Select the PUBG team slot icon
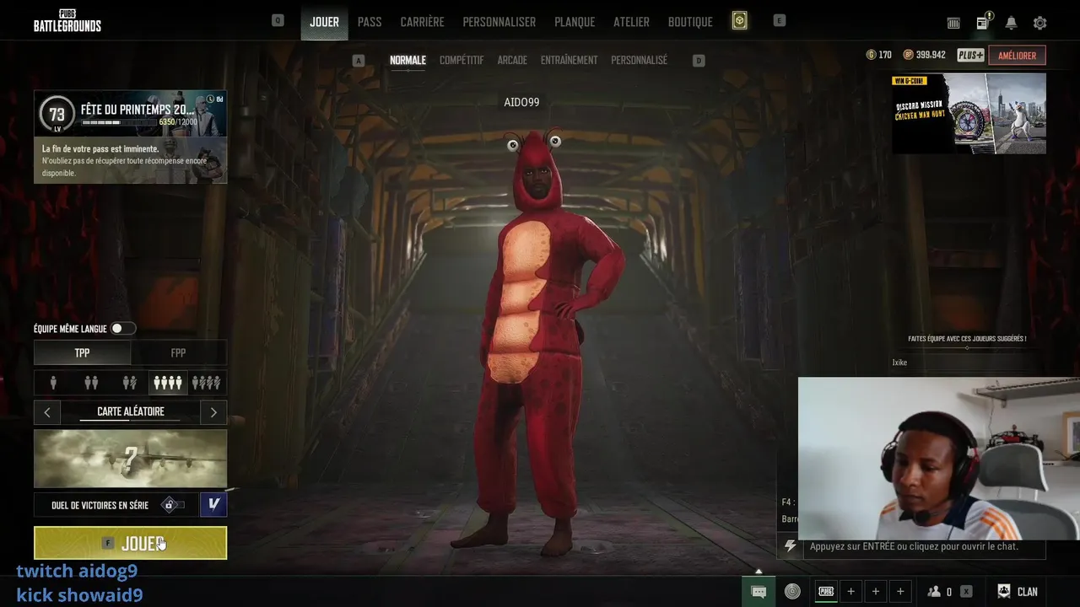The height and width of the screenshot is (607, 1080). pos(826,592)
